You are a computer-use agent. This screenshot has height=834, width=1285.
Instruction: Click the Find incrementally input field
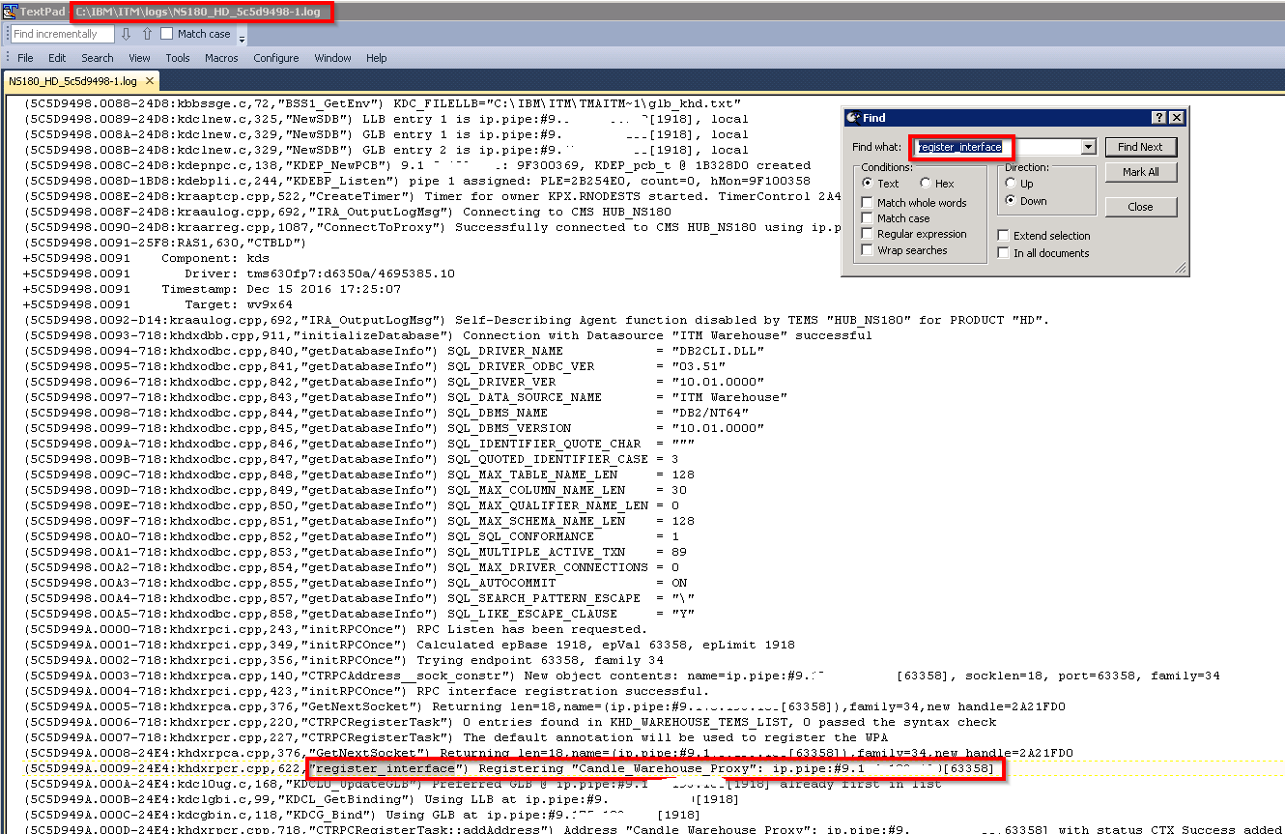point(62,34)
